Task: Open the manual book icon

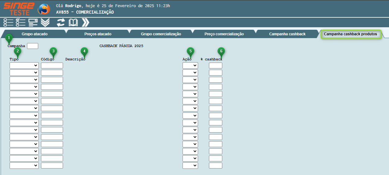Action: pos(73,22)
